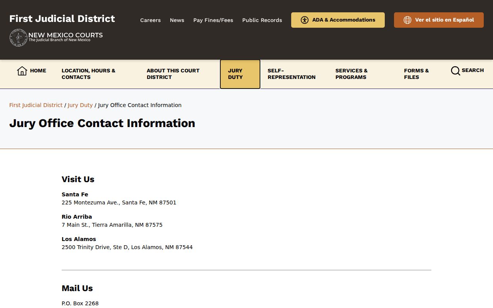Open the Careers link

150,20
